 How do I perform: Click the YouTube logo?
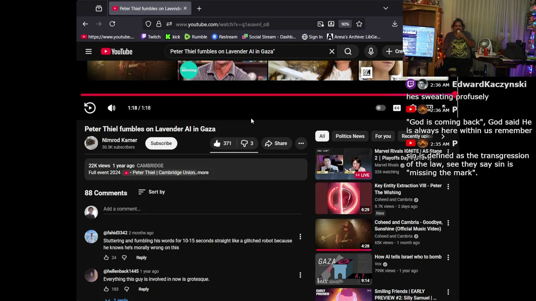(116, 51)
